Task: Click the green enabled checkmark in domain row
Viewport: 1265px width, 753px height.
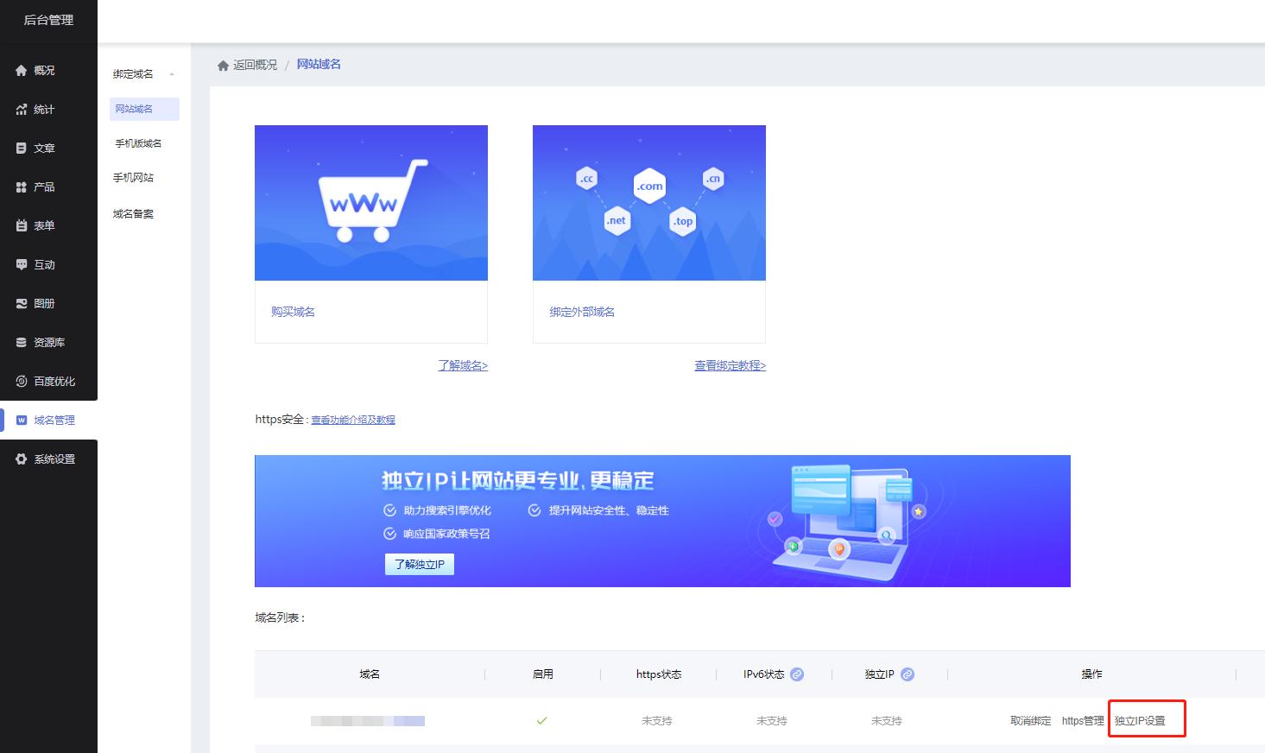Action: (x=542, y=720)
